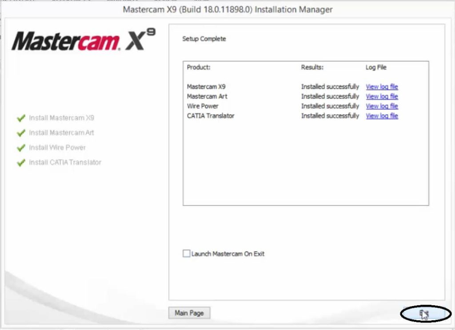
Task: Open View log file for Mastercam X9
Action: point(382,86)
